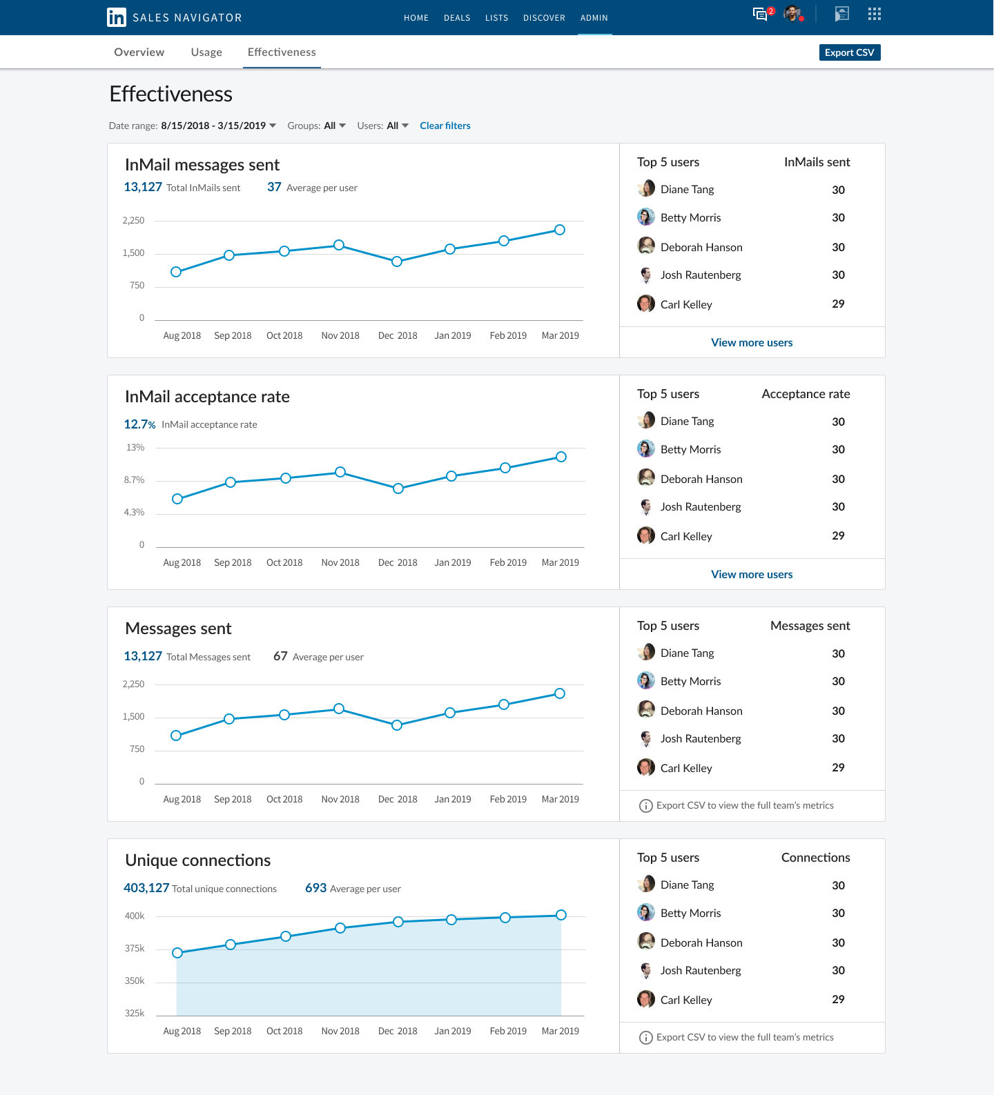This screenshot has height=1095, width=994.
Task: Click Deborah Hanson's avatar in Messages sent list
Action: click(646, 709)
